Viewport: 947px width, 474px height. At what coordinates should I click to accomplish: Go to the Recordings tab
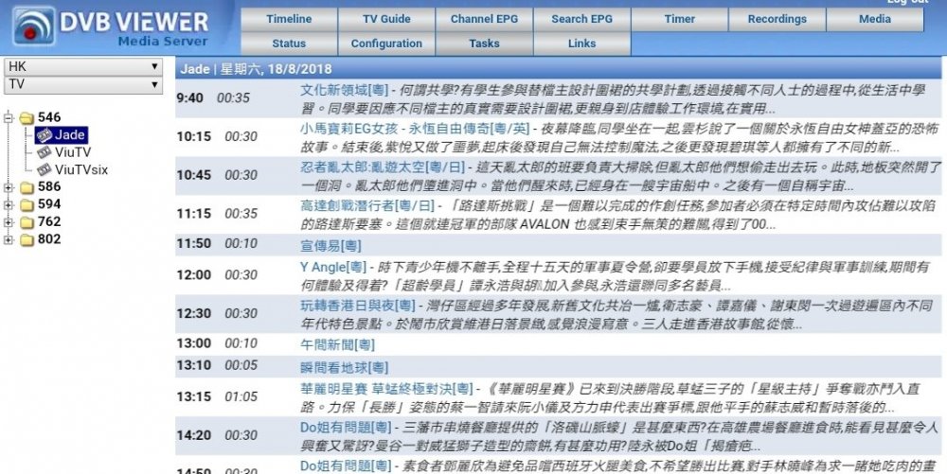click(777, 19)
